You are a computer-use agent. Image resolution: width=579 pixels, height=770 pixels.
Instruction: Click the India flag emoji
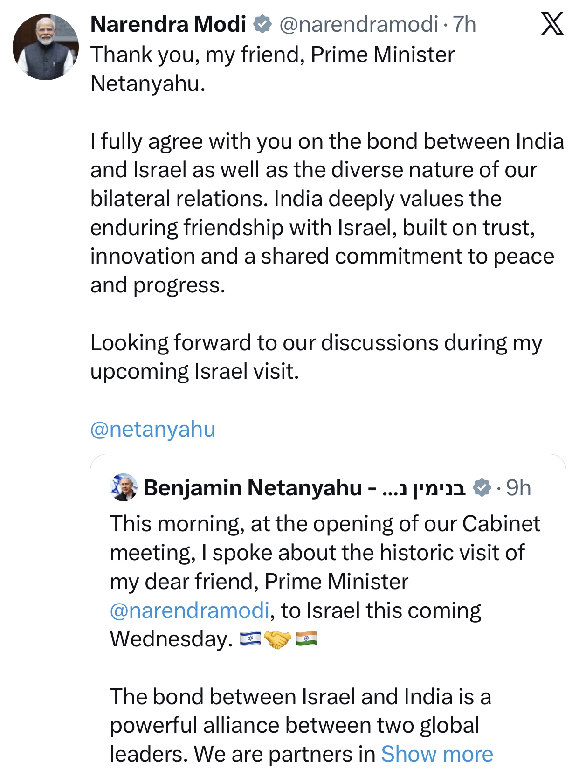click(306, 639)
